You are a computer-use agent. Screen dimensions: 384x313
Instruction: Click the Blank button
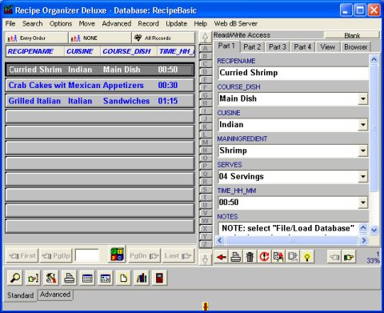[x=352, y=35]
